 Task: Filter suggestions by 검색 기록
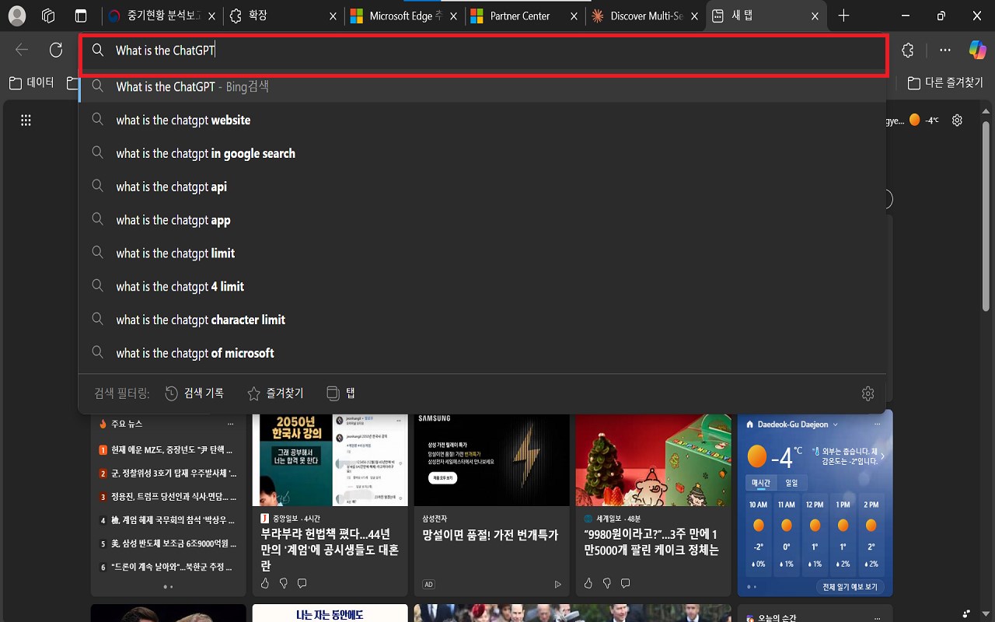click(194, 393)
